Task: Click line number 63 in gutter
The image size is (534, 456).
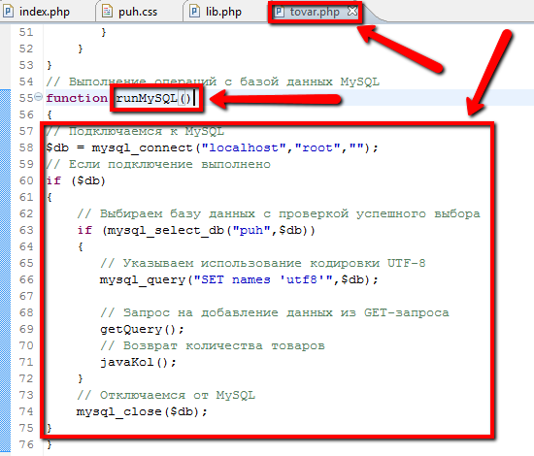Action: tap(26, 230)
